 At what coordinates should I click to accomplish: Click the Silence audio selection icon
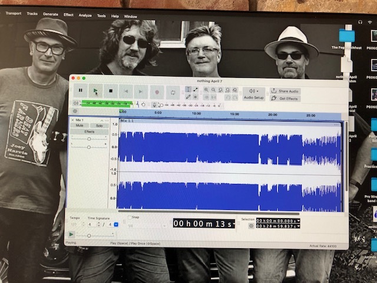coord(213,97)
